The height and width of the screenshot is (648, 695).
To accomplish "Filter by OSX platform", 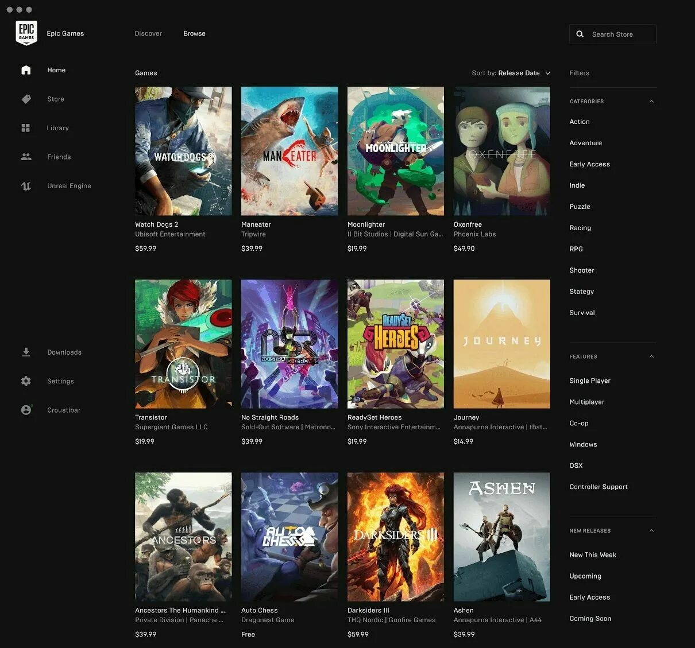I will point(576,466).
